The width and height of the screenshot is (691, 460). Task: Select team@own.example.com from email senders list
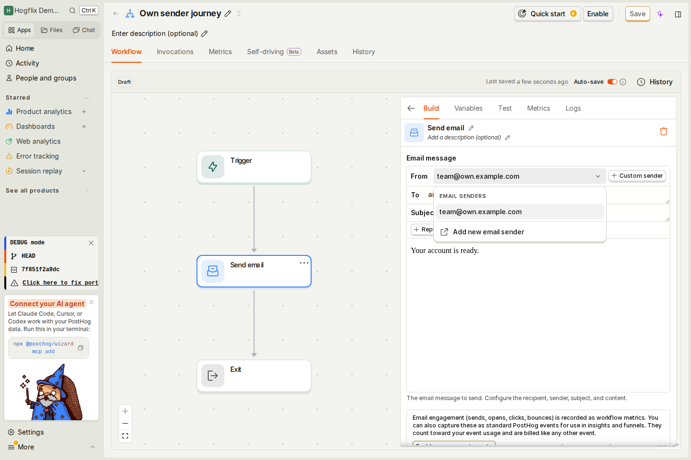point(520,212)
